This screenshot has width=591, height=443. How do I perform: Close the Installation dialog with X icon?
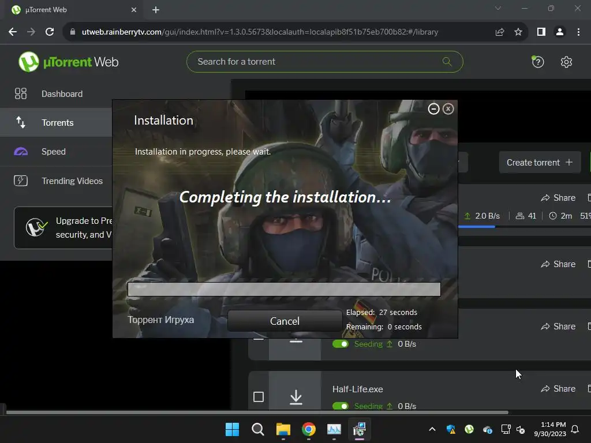(448, 109)
